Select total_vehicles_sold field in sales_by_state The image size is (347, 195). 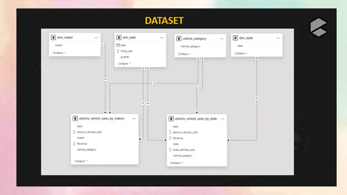(184, 150)
